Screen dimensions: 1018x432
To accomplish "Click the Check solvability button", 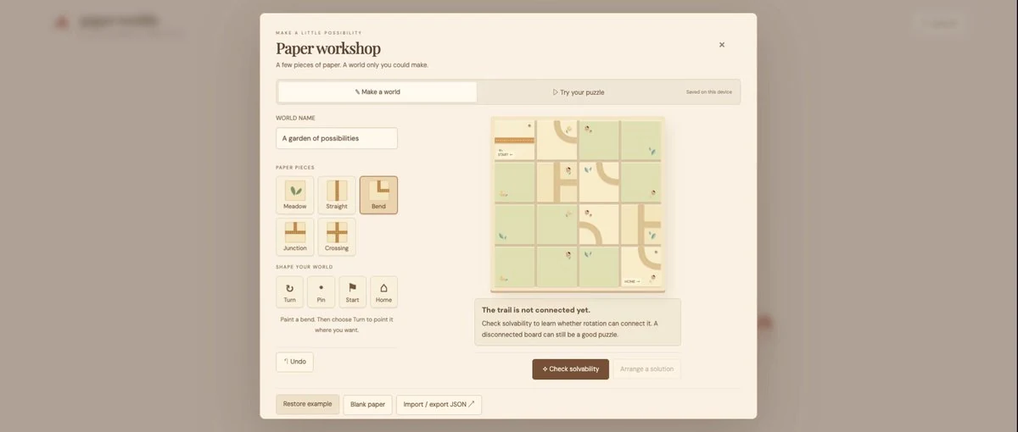I will (570, 369).
